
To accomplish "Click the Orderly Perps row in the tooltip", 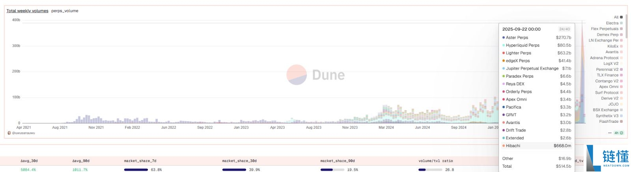I will point(537,92).
